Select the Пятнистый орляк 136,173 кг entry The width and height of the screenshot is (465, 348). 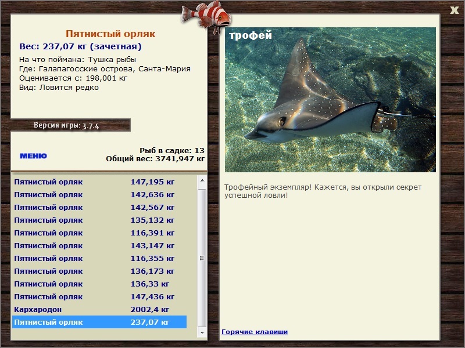(99, 271)
